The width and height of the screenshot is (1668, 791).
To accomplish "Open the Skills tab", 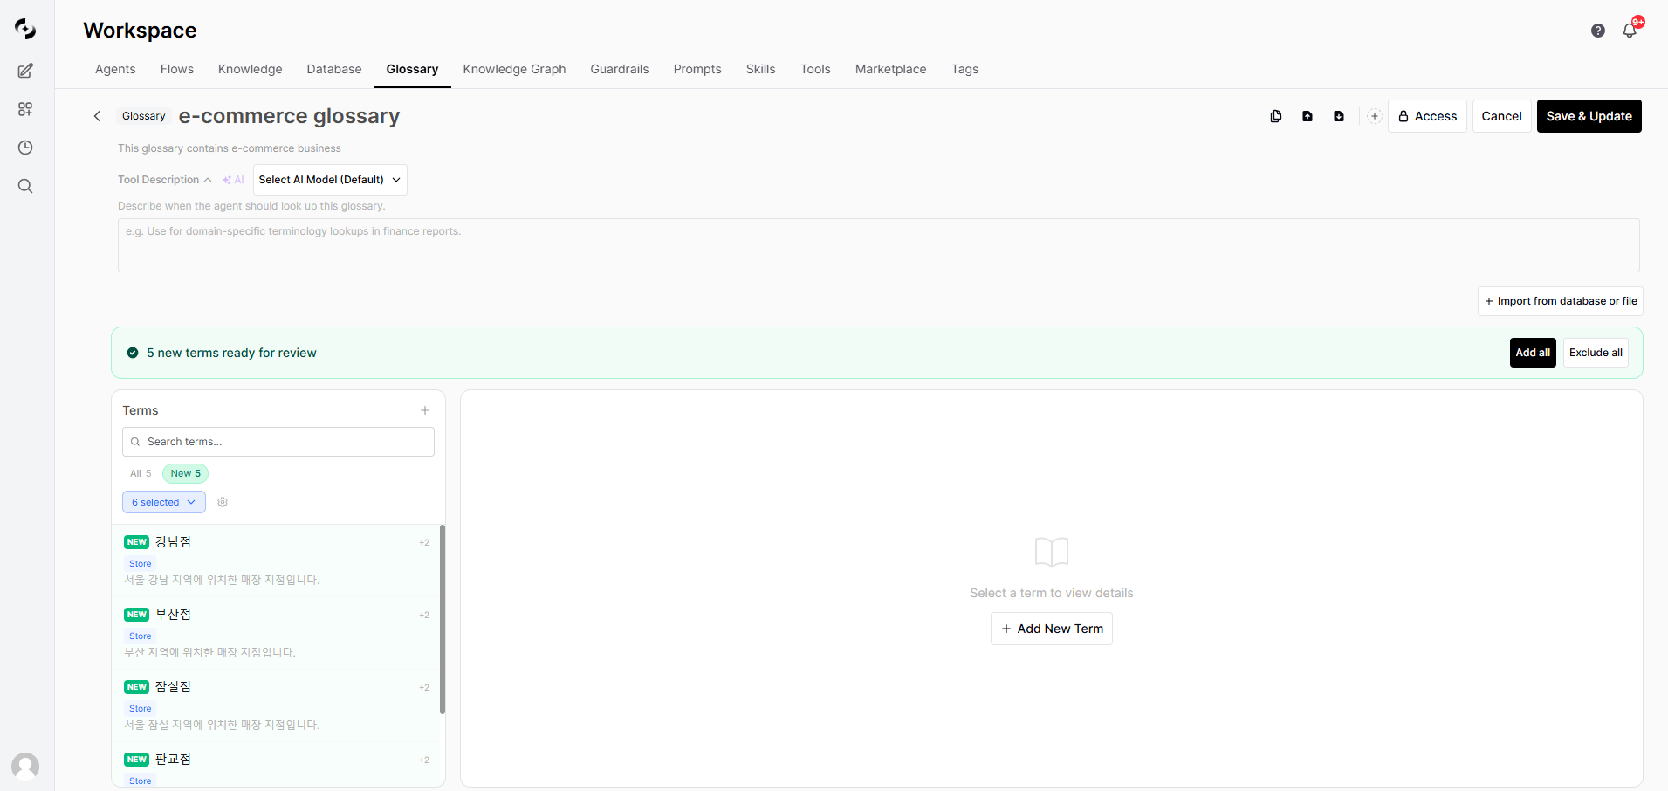I will (760, 69).
